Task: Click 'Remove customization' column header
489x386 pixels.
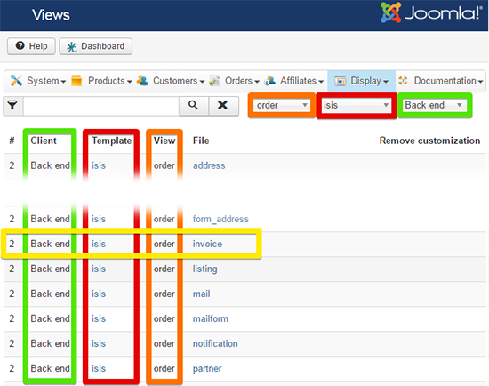Action: point(429,141)
